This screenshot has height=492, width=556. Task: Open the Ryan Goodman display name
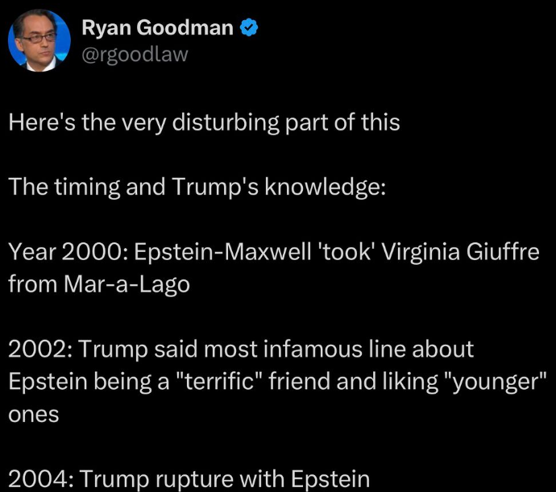tap(157, 27)
